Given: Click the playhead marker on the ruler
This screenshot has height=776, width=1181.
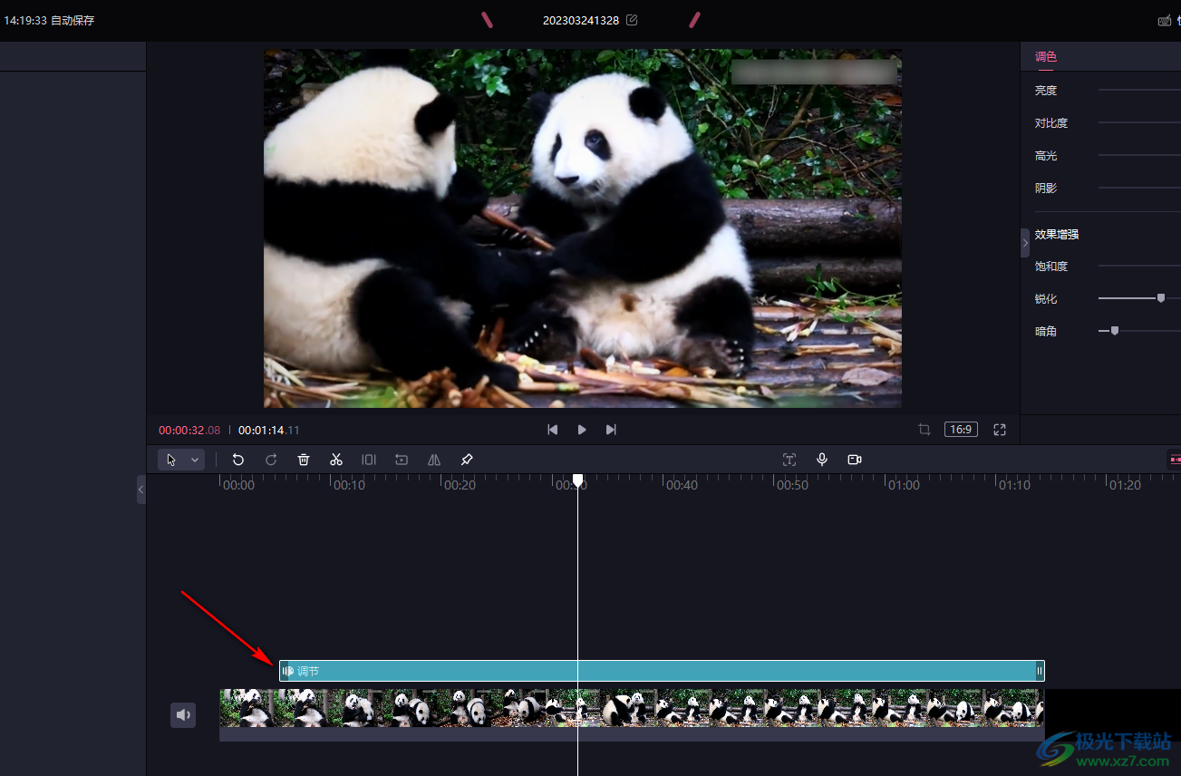Looking at the screenshot, I should point(577,480).
